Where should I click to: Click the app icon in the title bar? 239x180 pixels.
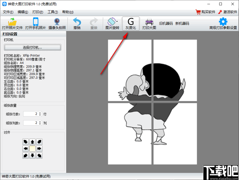(4, 4)
